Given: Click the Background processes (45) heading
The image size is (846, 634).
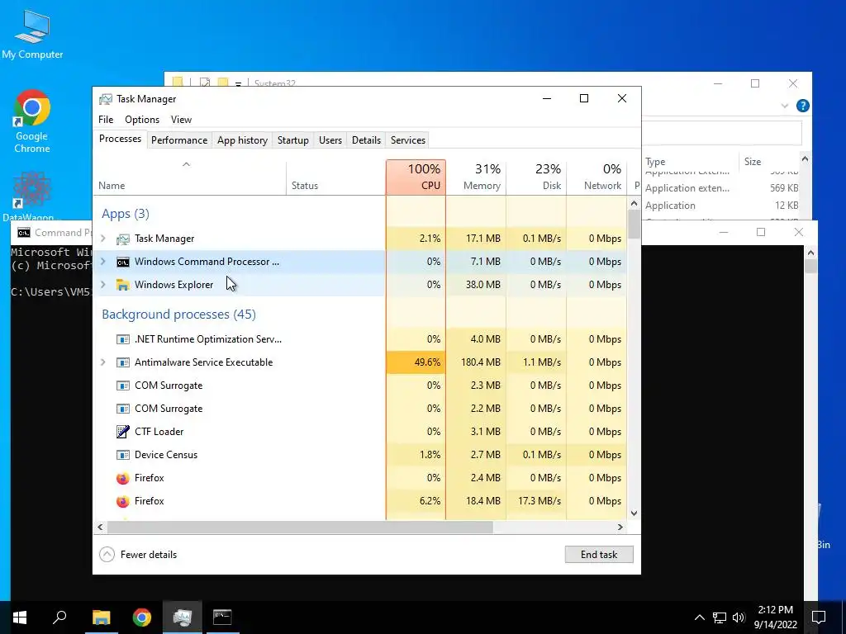Looking at the screenshot, I should pyautogui.click(x=178, y=315).
